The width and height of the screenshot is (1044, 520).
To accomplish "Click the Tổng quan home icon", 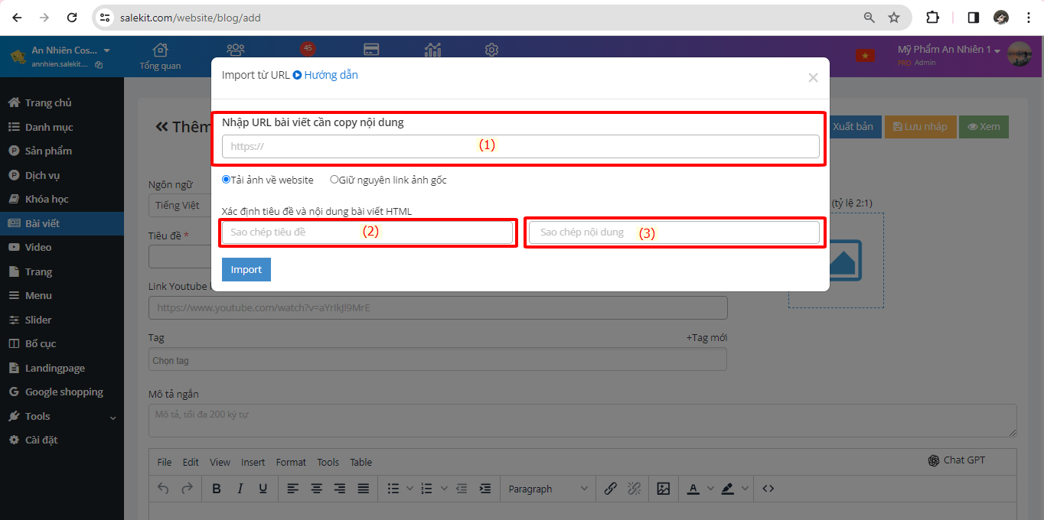I will [x=160, y=50].
